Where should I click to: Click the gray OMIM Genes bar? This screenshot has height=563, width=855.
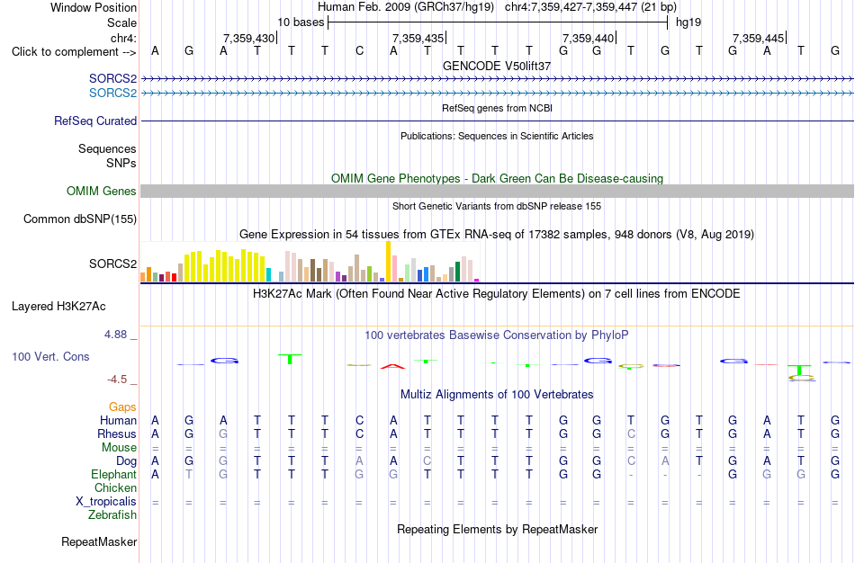[497, 191]
